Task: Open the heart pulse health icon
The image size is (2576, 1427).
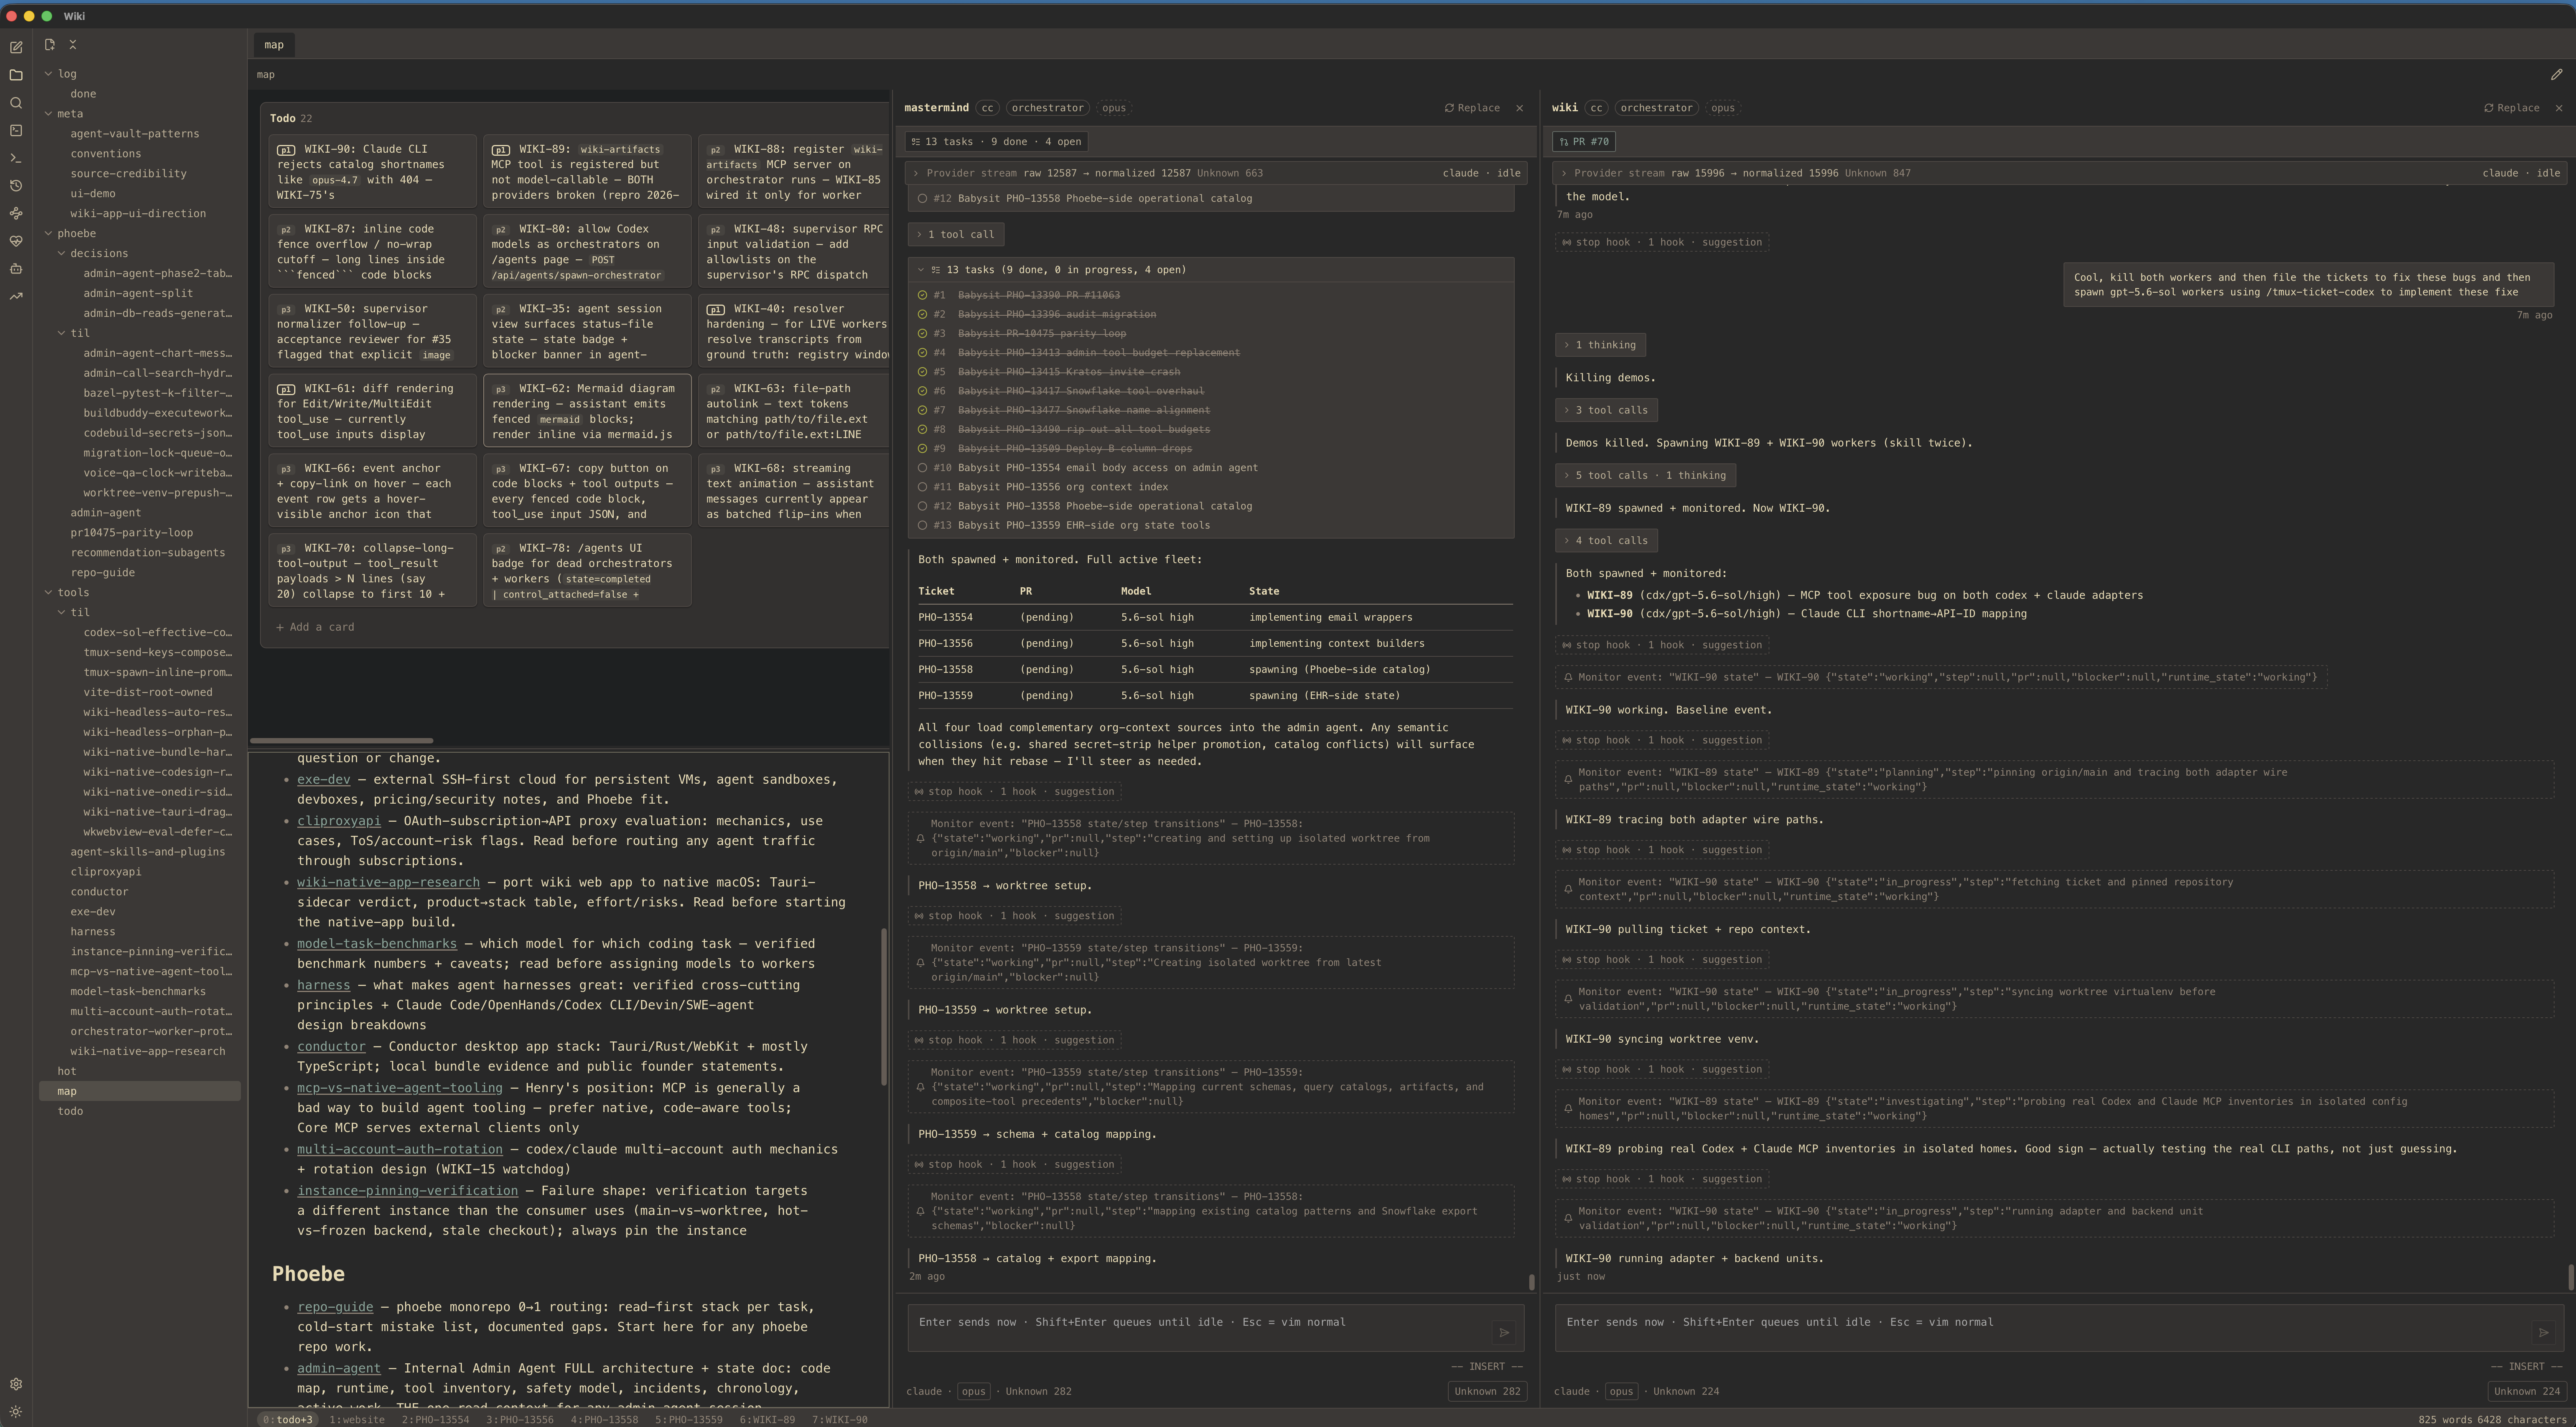Action: click(16, 241)
